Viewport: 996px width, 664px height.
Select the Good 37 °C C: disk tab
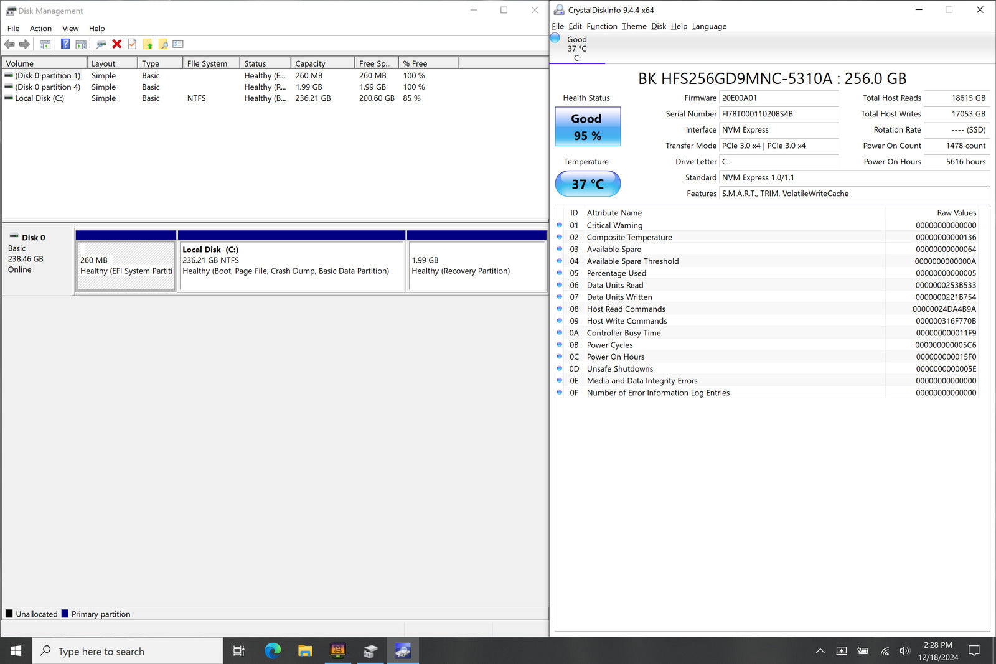577,49
